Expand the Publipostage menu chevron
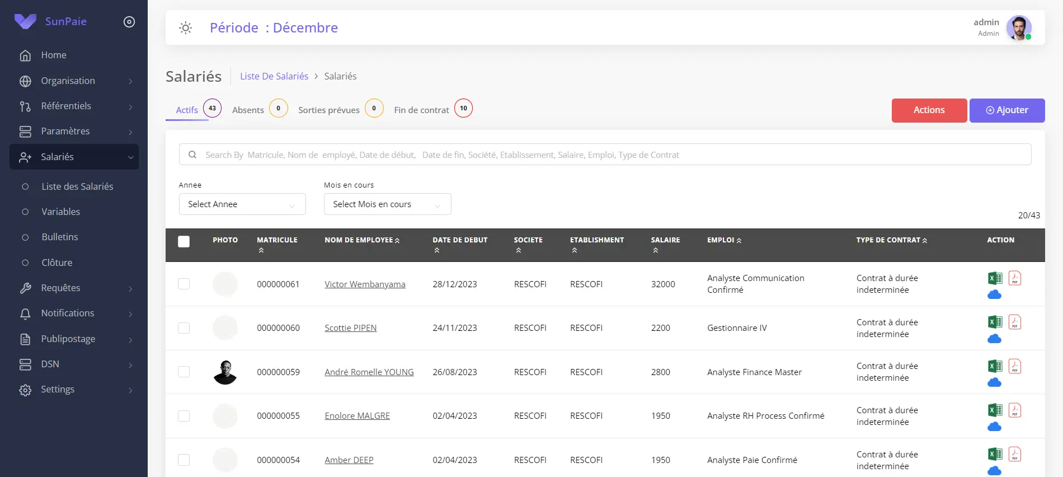This screenshot has width=1063, height=477. point(130,339)
